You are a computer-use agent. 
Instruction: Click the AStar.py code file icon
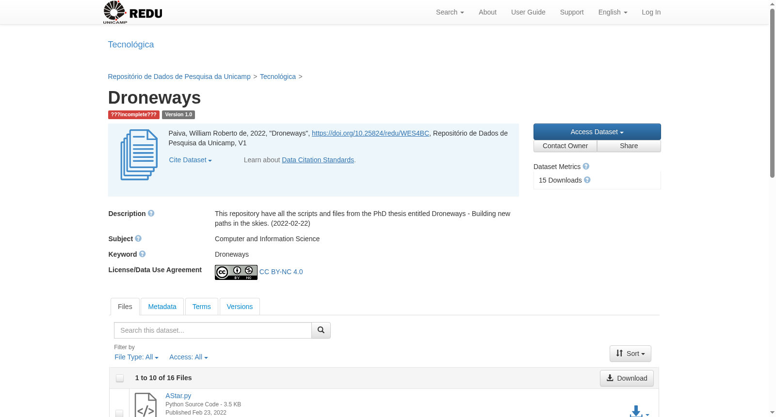point(145,405)
